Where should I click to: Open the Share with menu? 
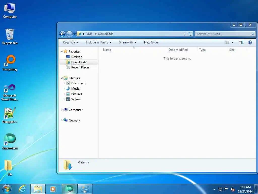click(128, 42)
